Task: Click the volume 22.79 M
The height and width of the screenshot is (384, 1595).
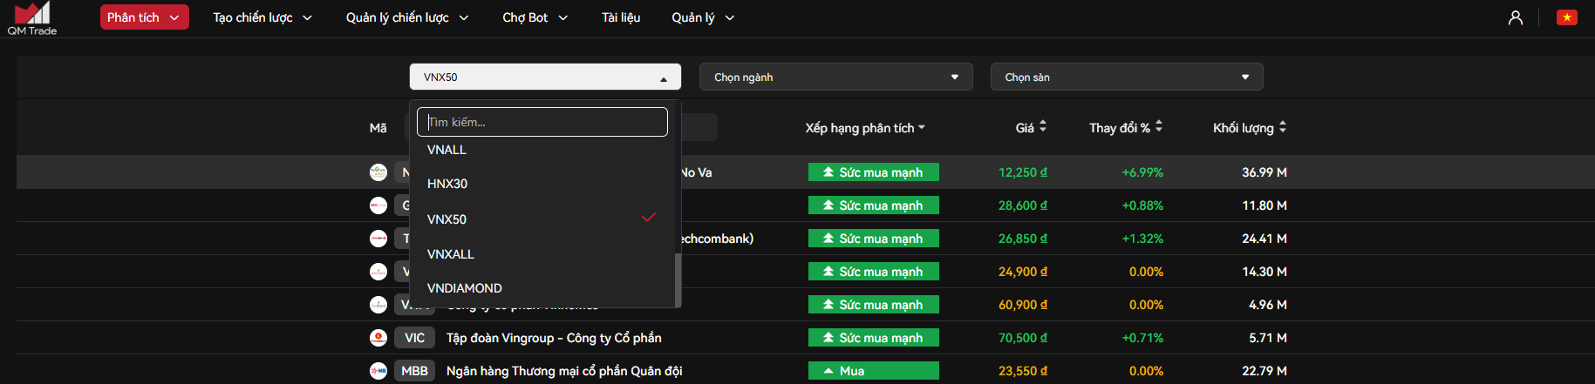Action: click(x=1264, y=371)
